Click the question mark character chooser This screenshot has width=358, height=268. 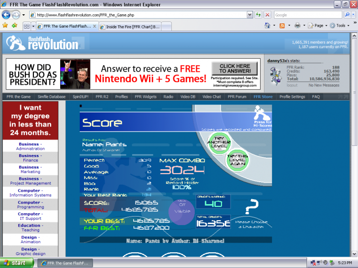[x=252, y=206]
